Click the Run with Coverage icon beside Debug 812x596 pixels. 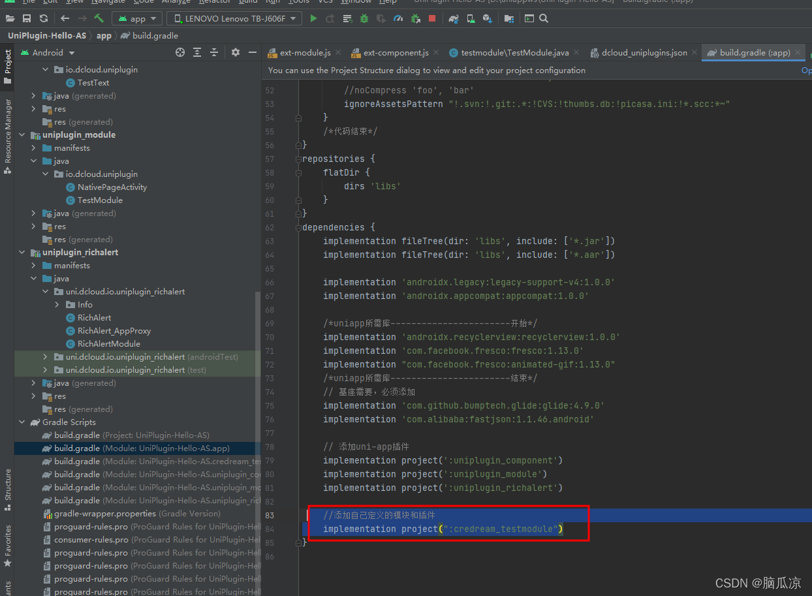381,18
